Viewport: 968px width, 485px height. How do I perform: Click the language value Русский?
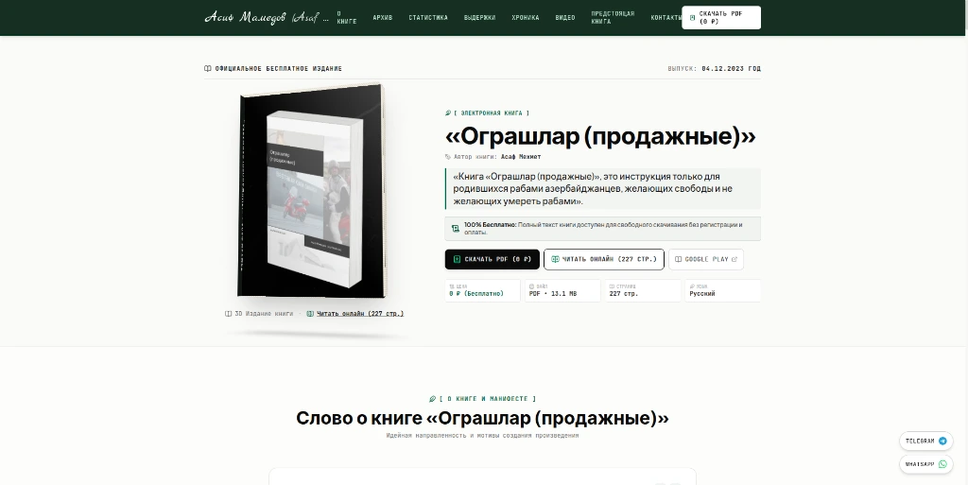[702, 294]
